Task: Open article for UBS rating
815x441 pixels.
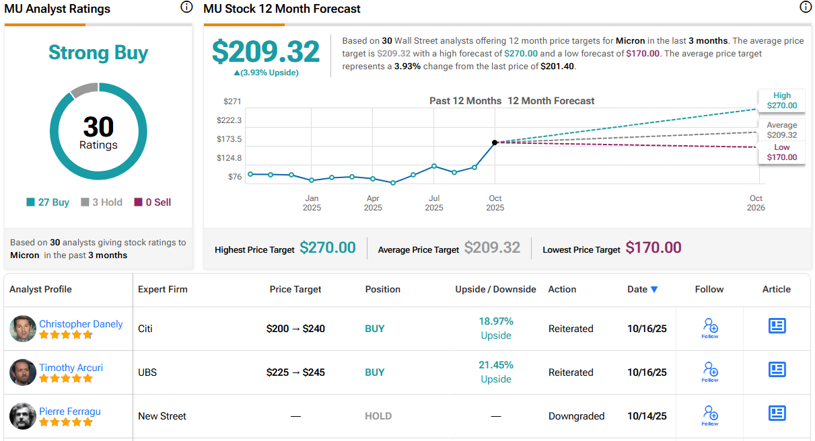Action: (x=777, y=370)
